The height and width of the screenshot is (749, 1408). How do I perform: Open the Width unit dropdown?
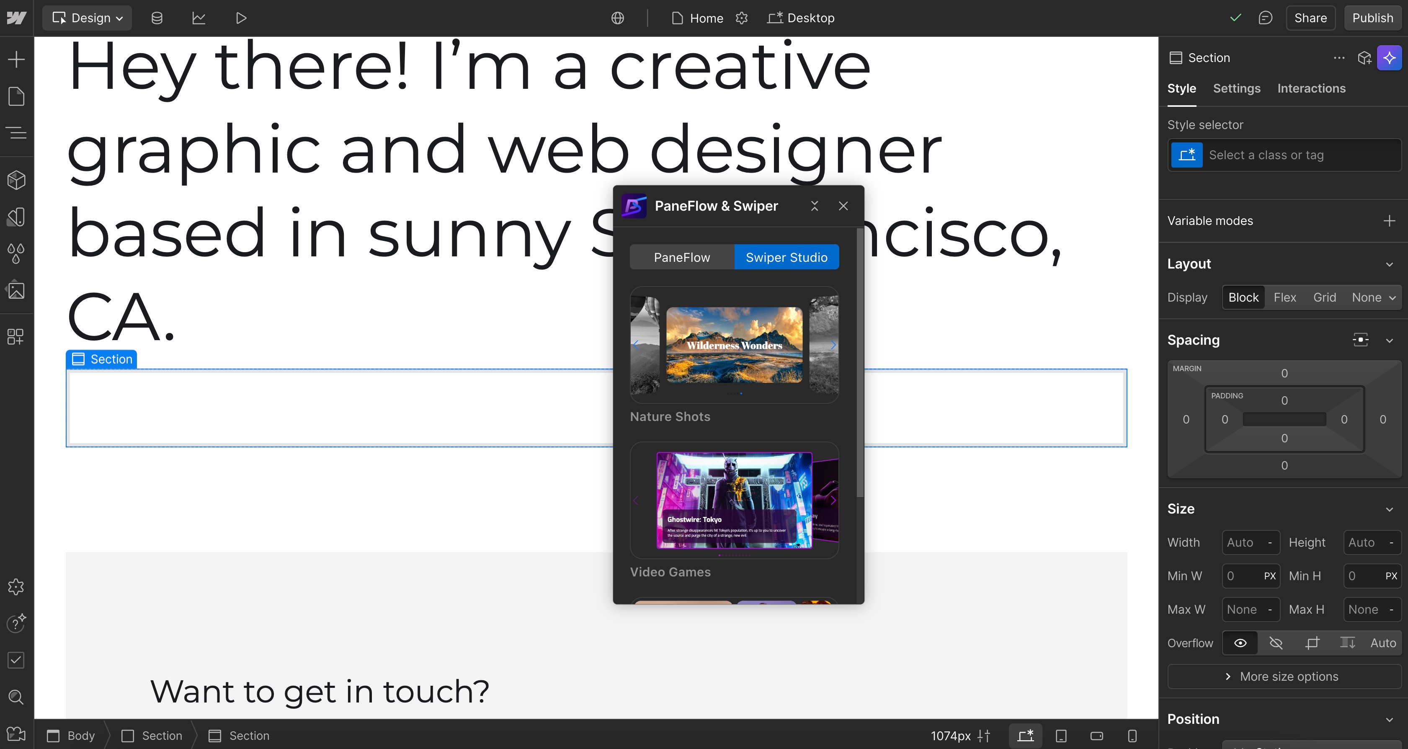pos(1270,542)
